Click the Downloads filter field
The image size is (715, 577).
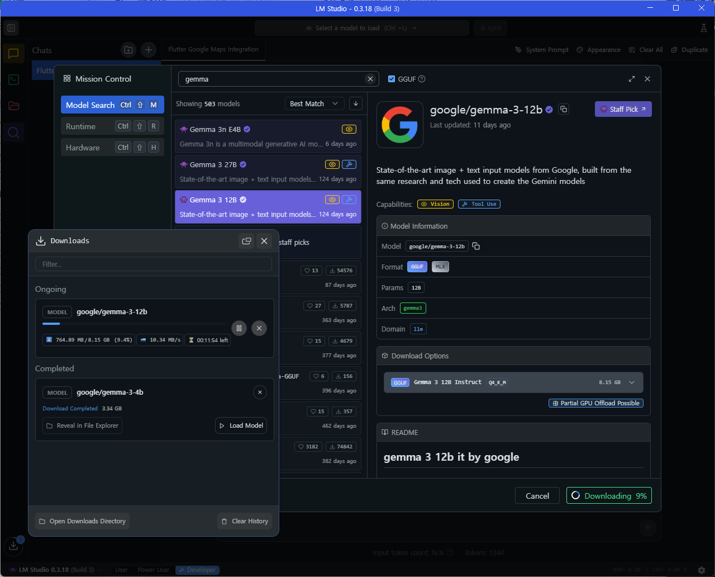(x=154, y=264)
